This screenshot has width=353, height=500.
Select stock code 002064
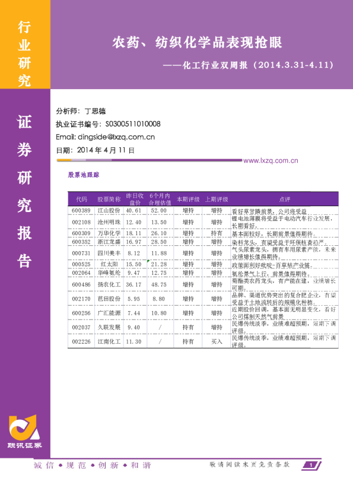coord(81,273)
